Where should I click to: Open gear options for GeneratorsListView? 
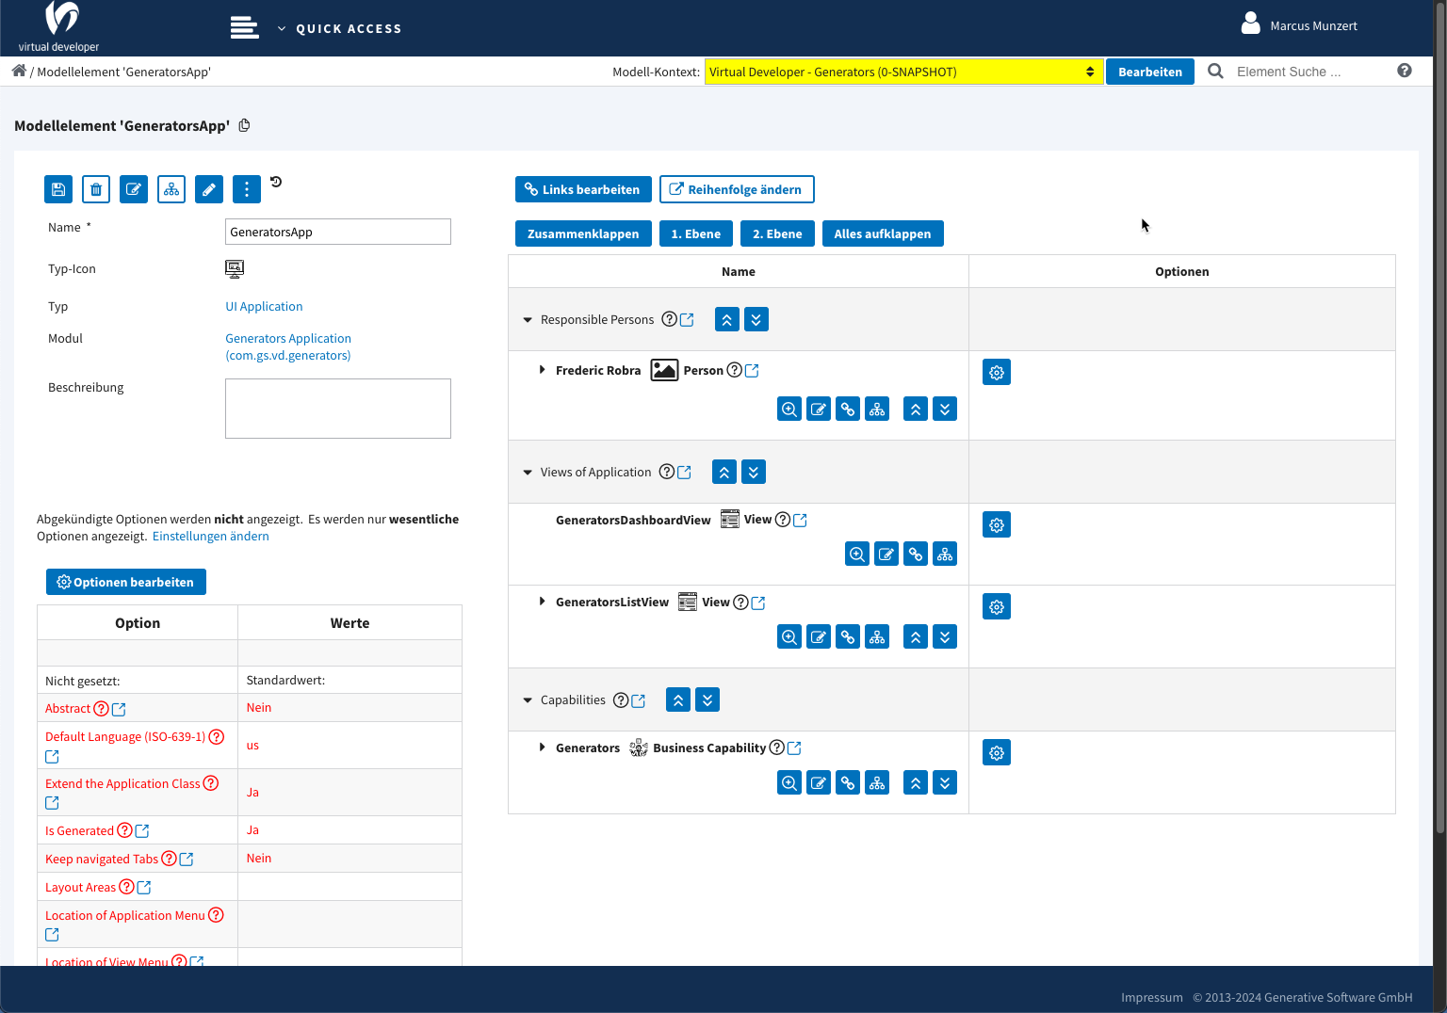(x=997, y=606)
